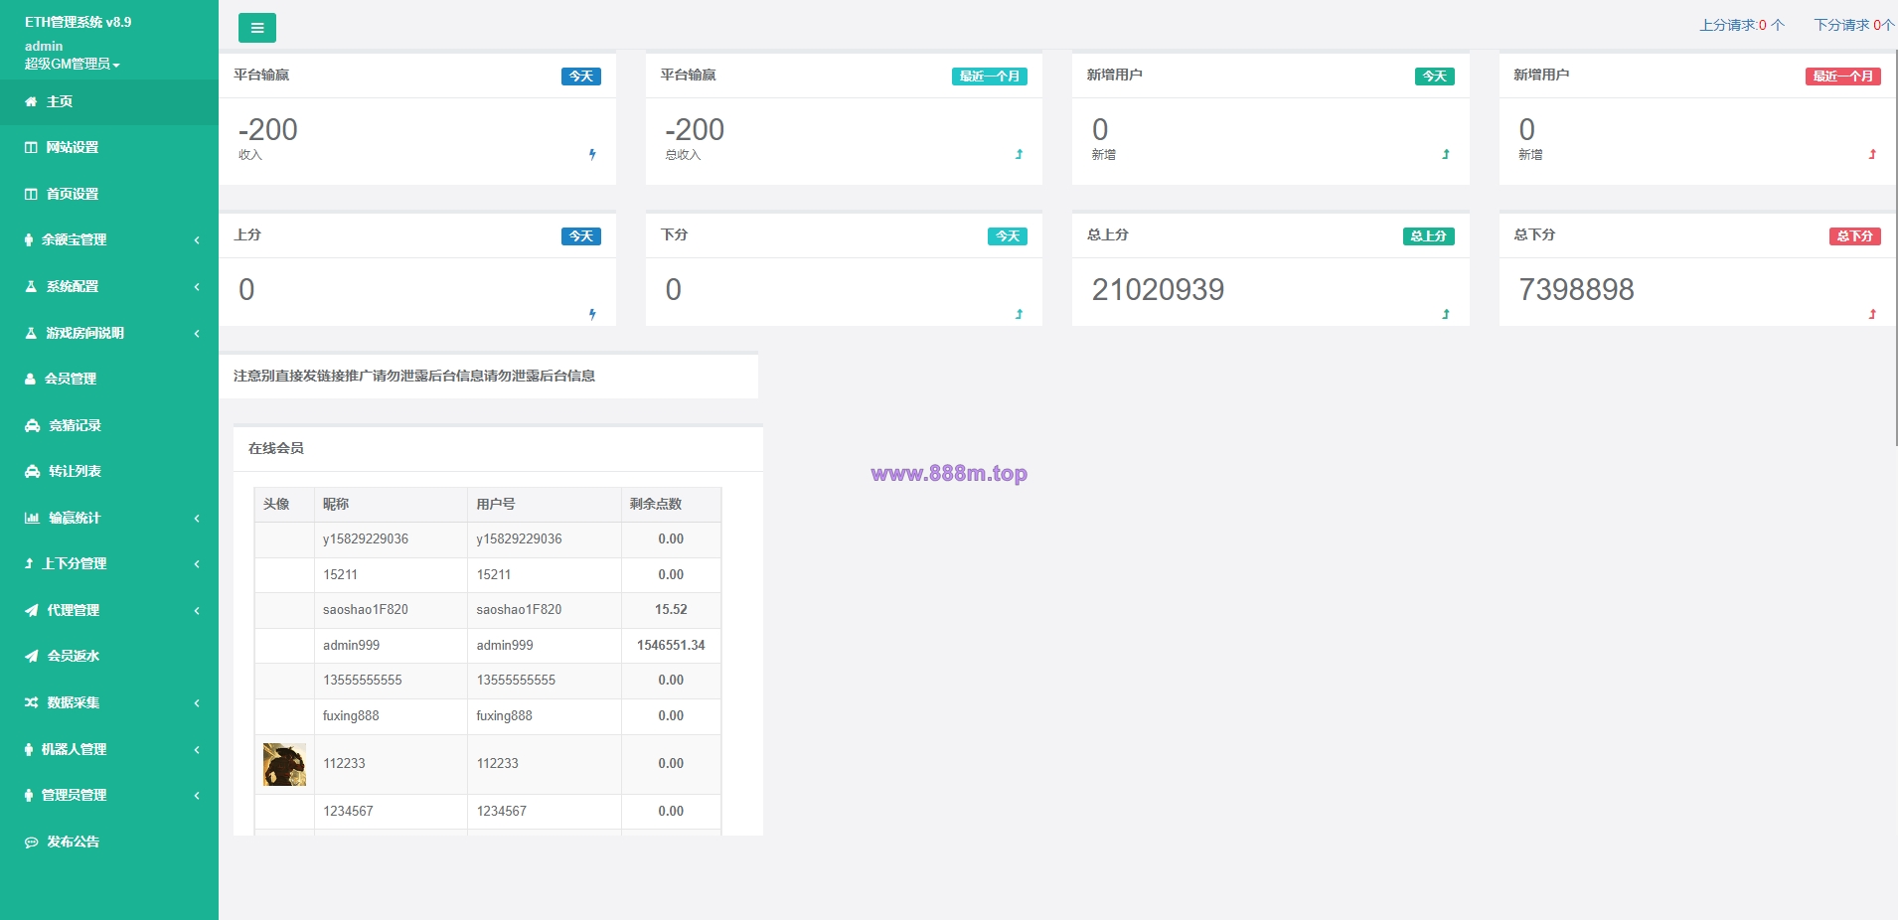Open the 超级GM管理员 account dropdown
The image size is (1898, 920).
coord(73,64)
